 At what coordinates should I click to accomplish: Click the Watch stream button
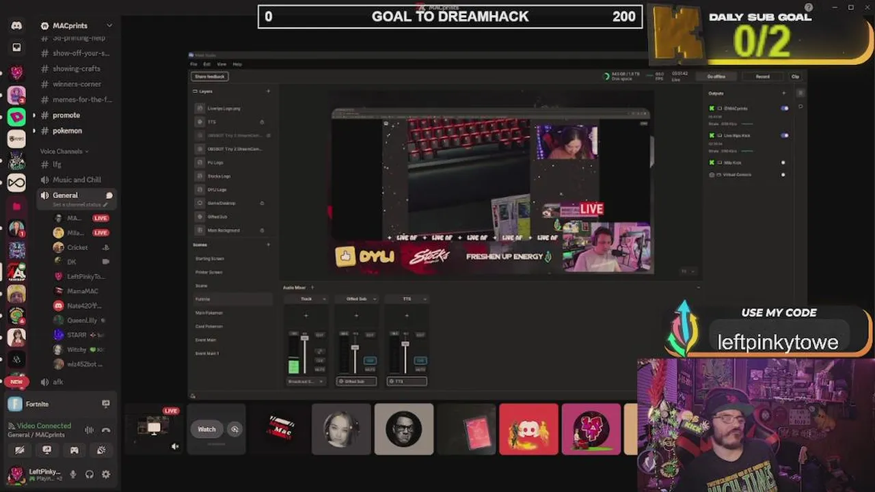point(206,429)
